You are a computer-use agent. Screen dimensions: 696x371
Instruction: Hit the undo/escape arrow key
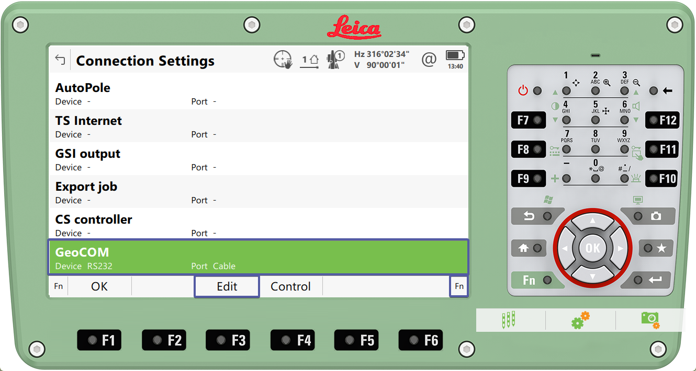tap(537, 216)
